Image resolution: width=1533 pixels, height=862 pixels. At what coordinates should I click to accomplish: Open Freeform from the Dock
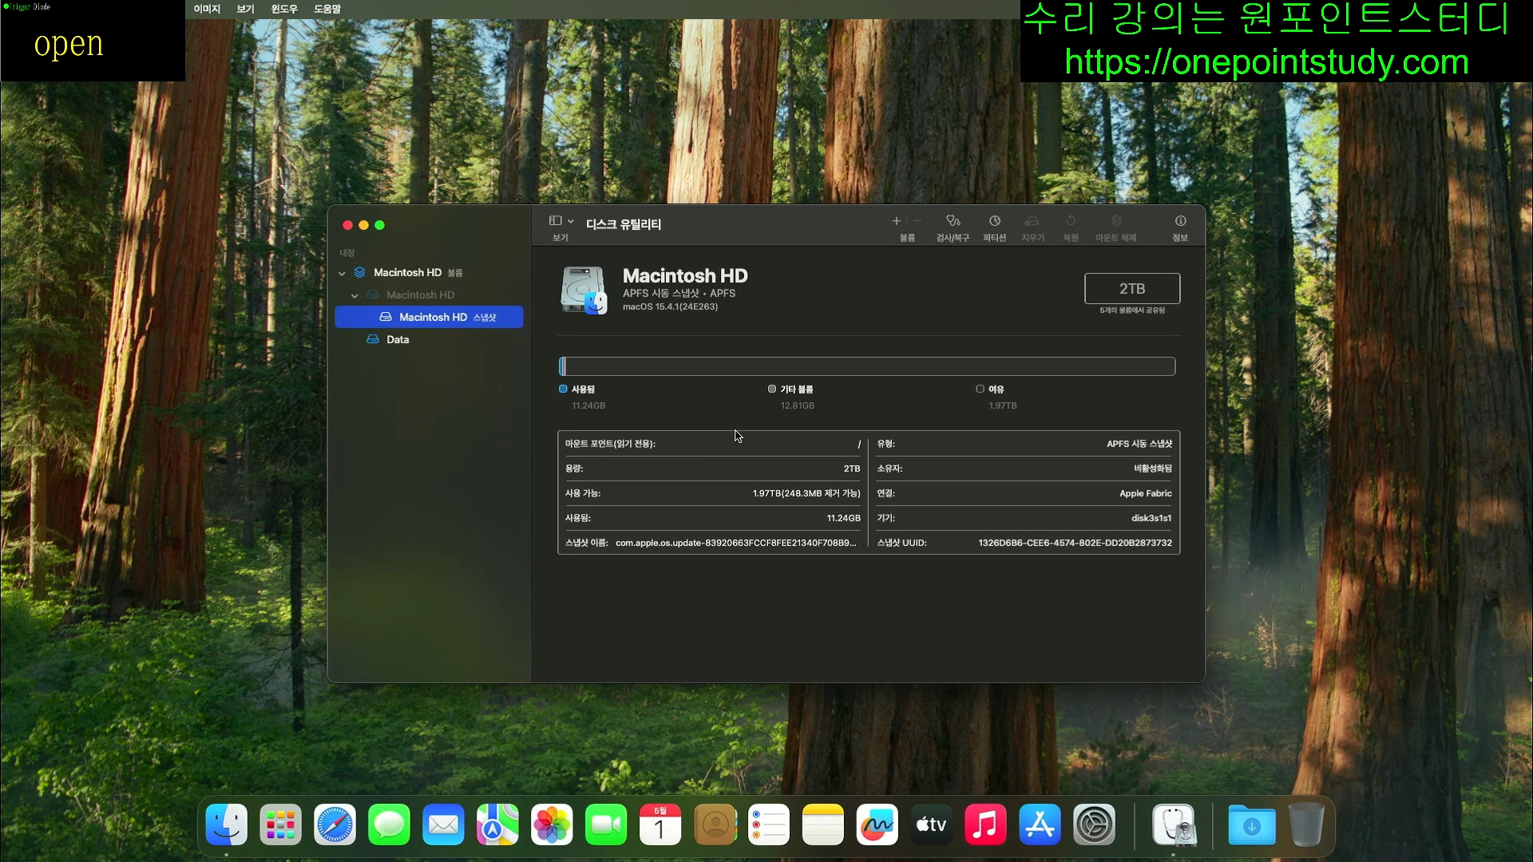coord(877,824)
